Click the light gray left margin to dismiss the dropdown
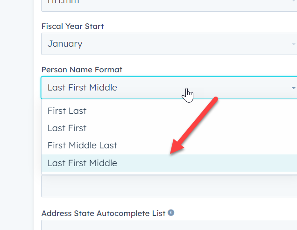Screen dimensions: 297x230 click(16, 117)
